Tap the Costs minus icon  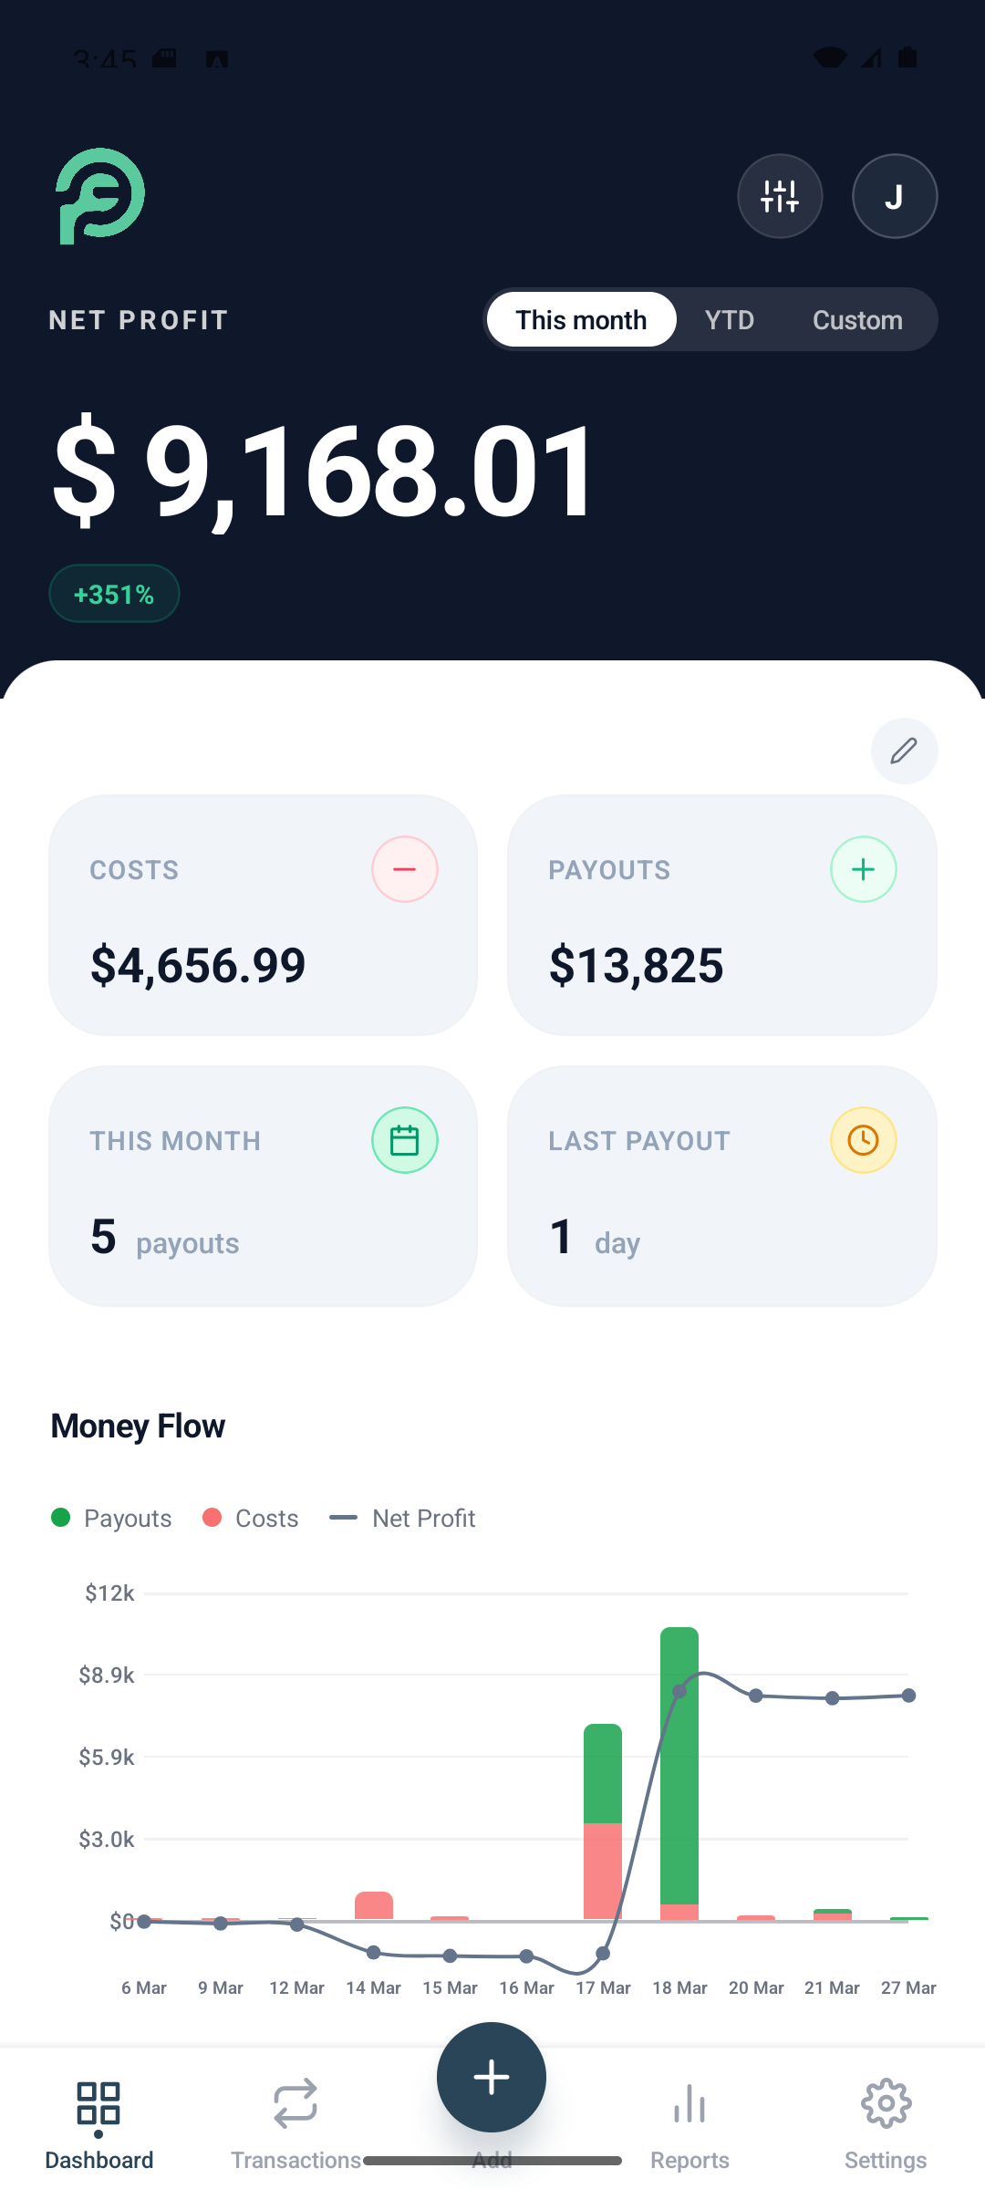pyautogui.click(x=404, y=868)
